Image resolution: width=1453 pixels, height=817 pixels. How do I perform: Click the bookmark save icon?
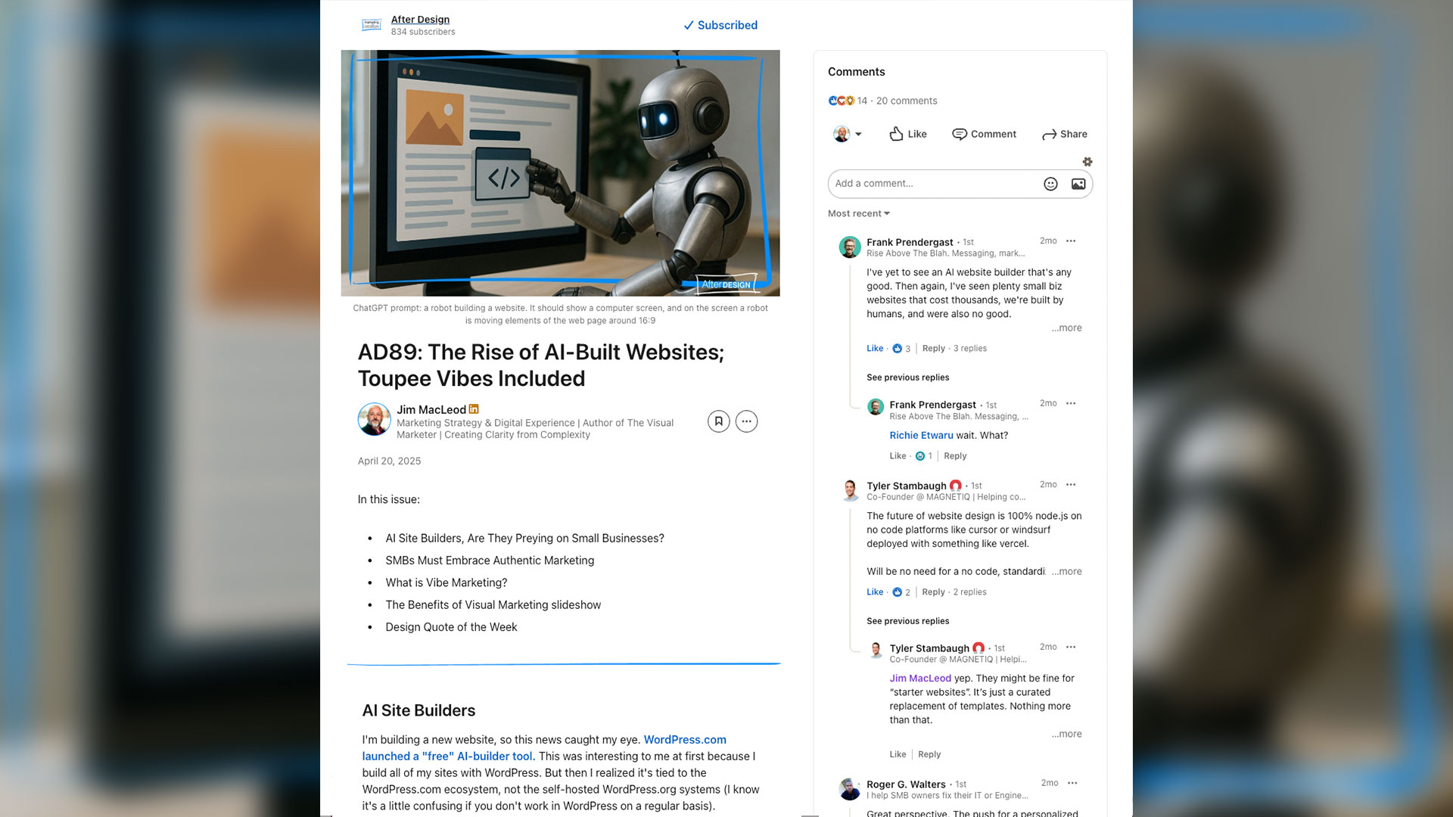(x=718, y=421)
